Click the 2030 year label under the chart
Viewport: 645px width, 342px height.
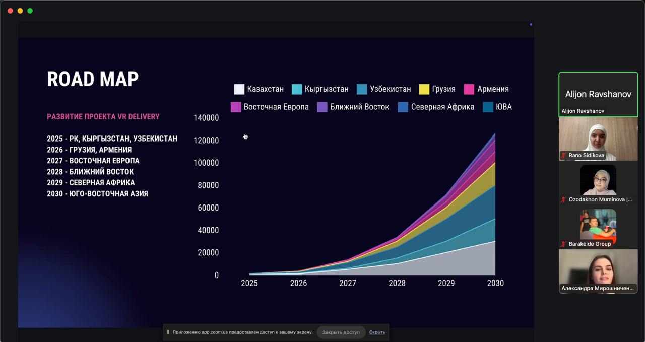pos(495,283)
